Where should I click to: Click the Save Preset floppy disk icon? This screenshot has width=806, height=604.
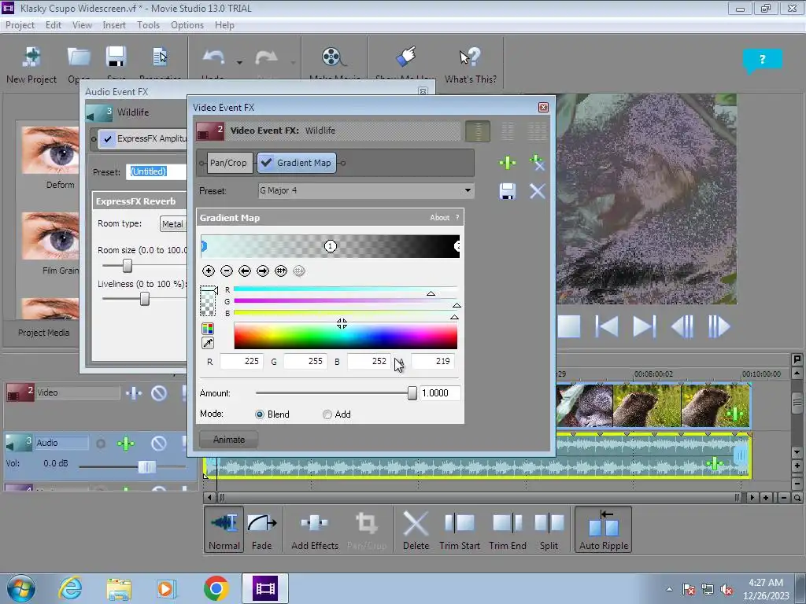[508, 191]
